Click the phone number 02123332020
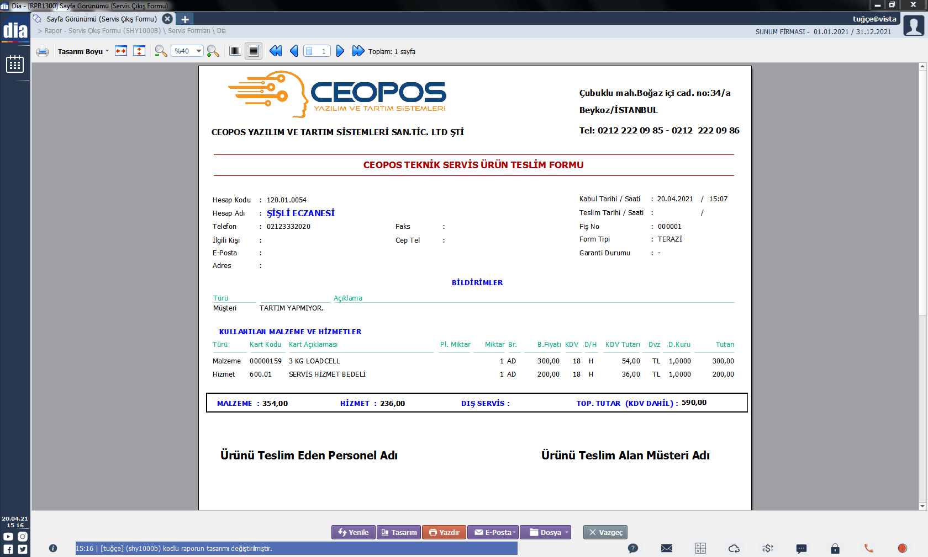This screenshot has width=928, height=557. (x=288, y=227)
